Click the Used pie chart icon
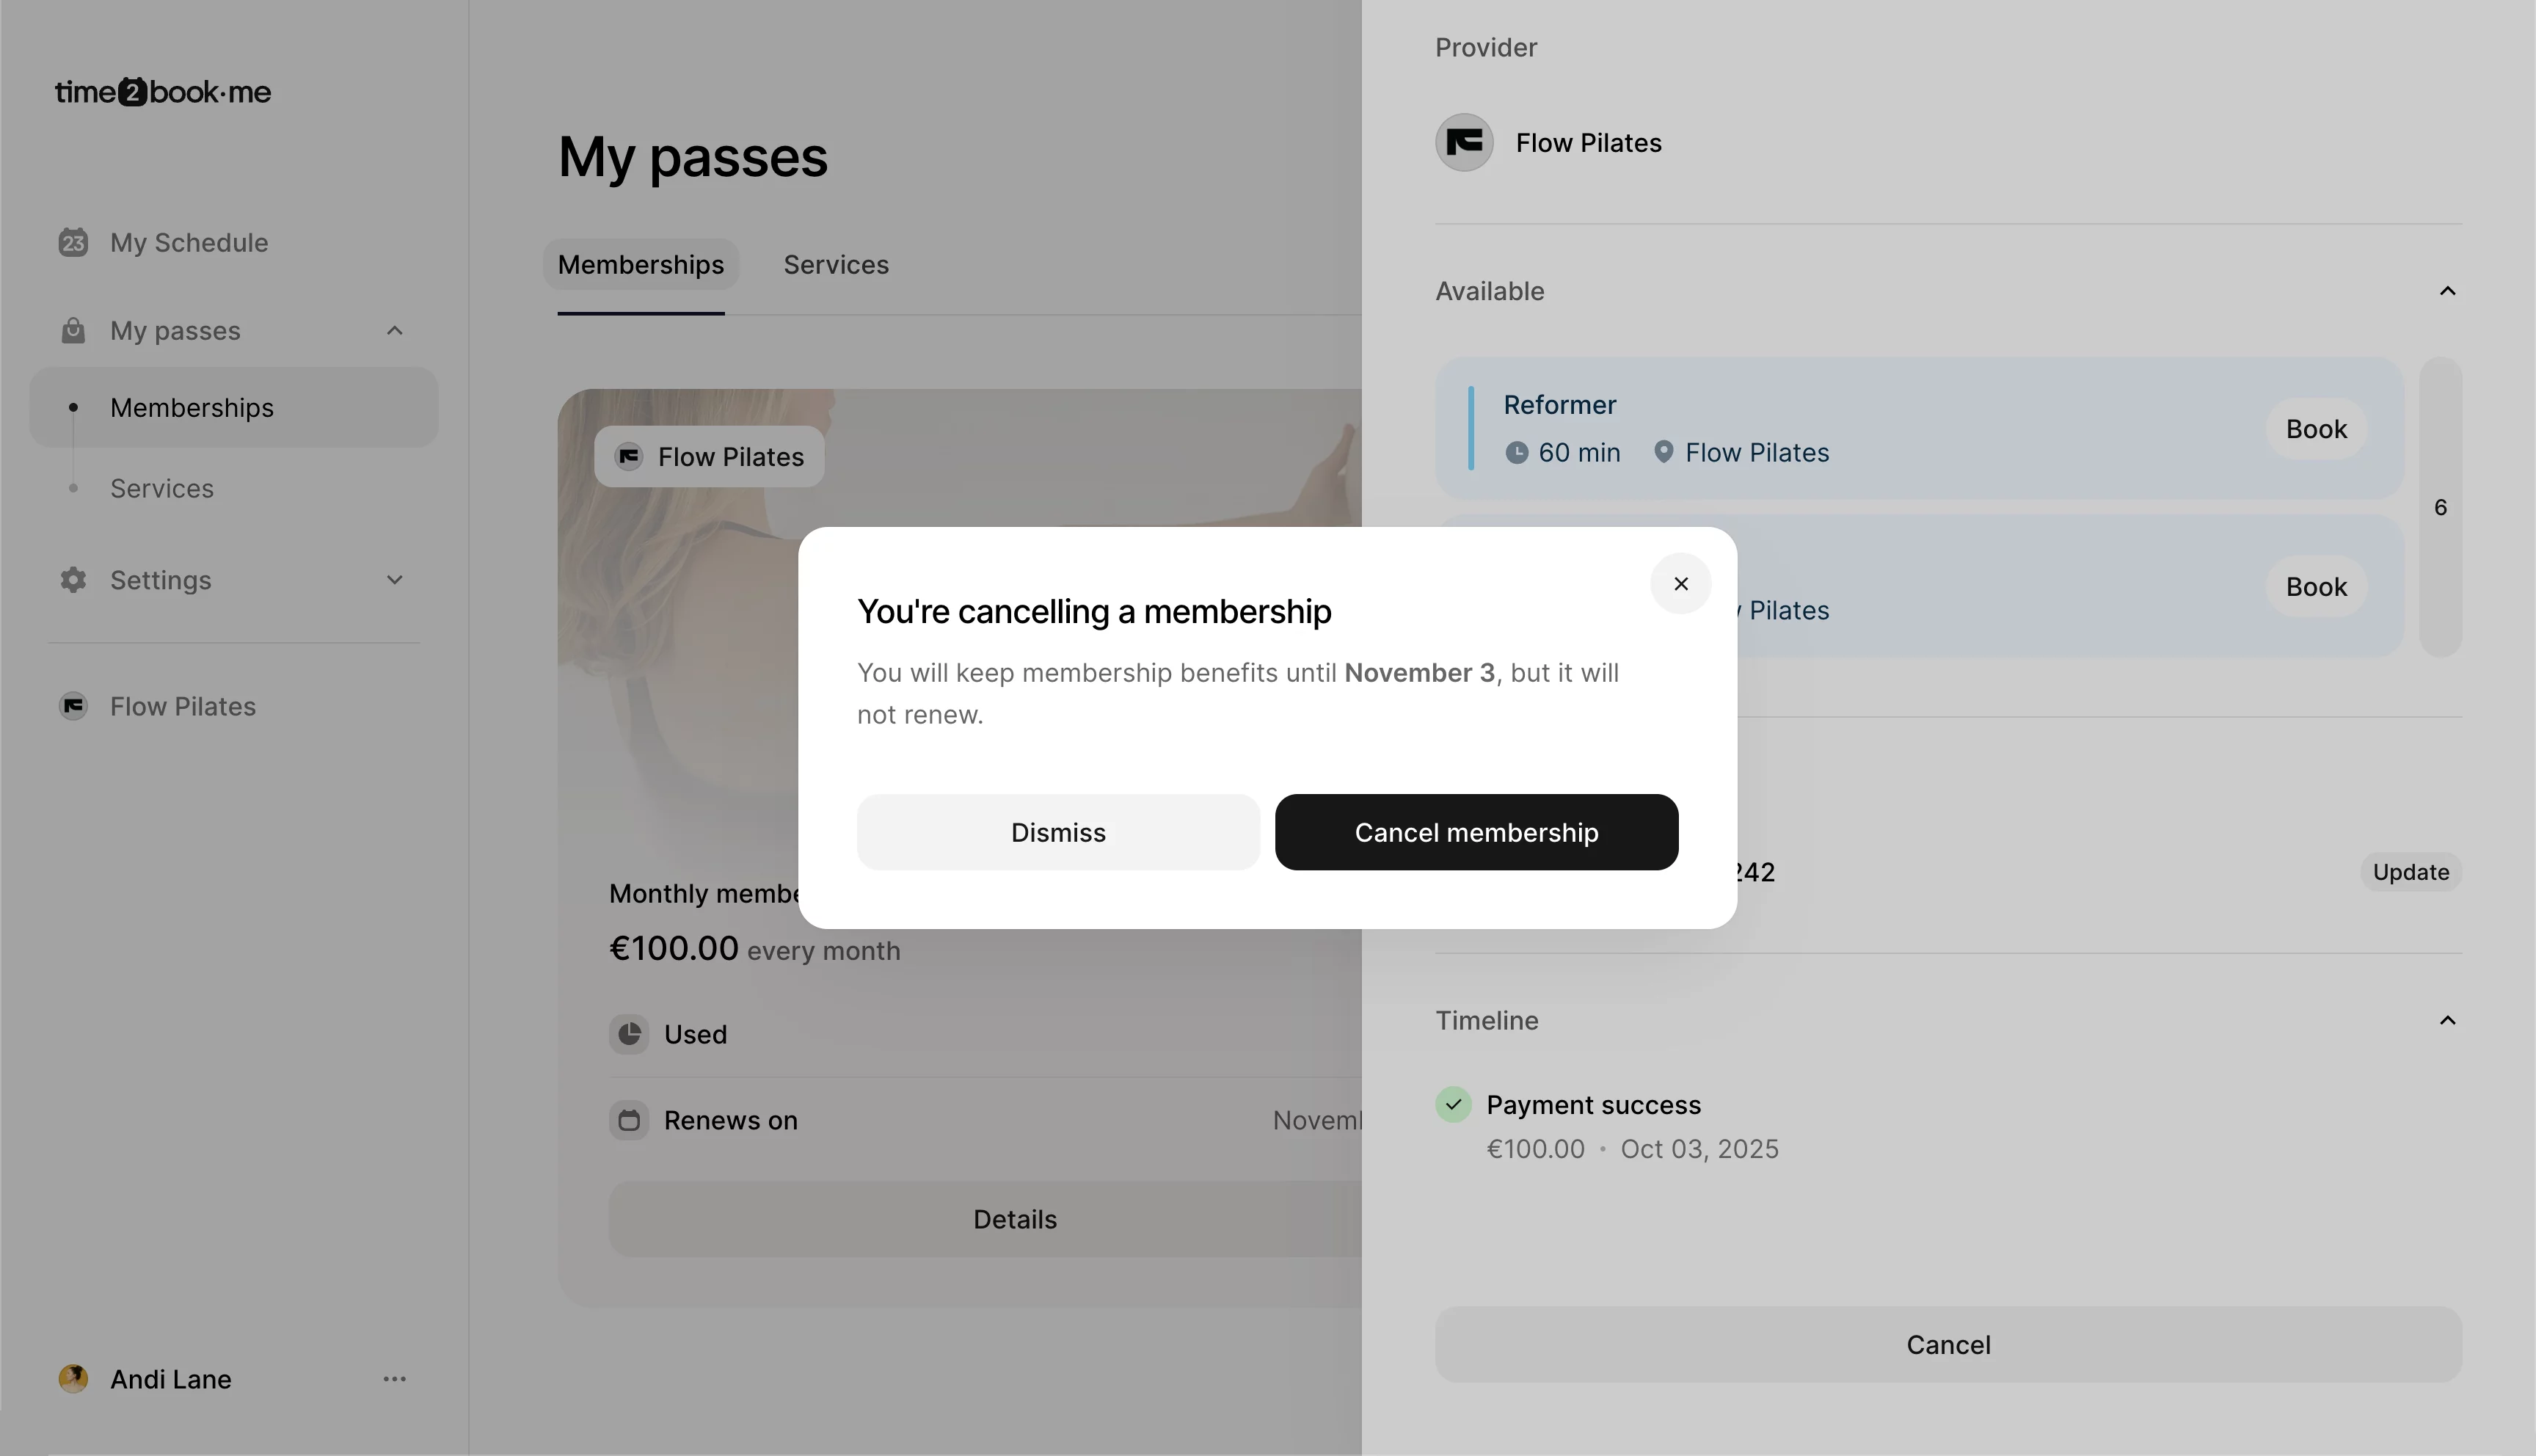The height and width of the screenshot is (1456, 2536). [629, 1034]
